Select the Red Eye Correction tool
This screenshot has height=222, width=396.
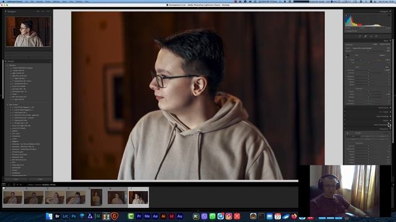[x=371, y=36]
